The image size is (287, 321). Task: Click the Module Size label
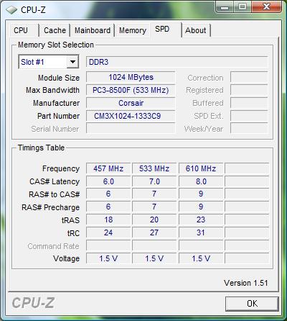pos(59,78)
